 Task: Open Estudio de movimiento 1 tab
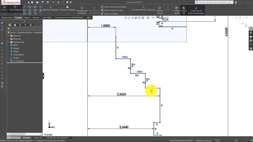tap(58, 138)
